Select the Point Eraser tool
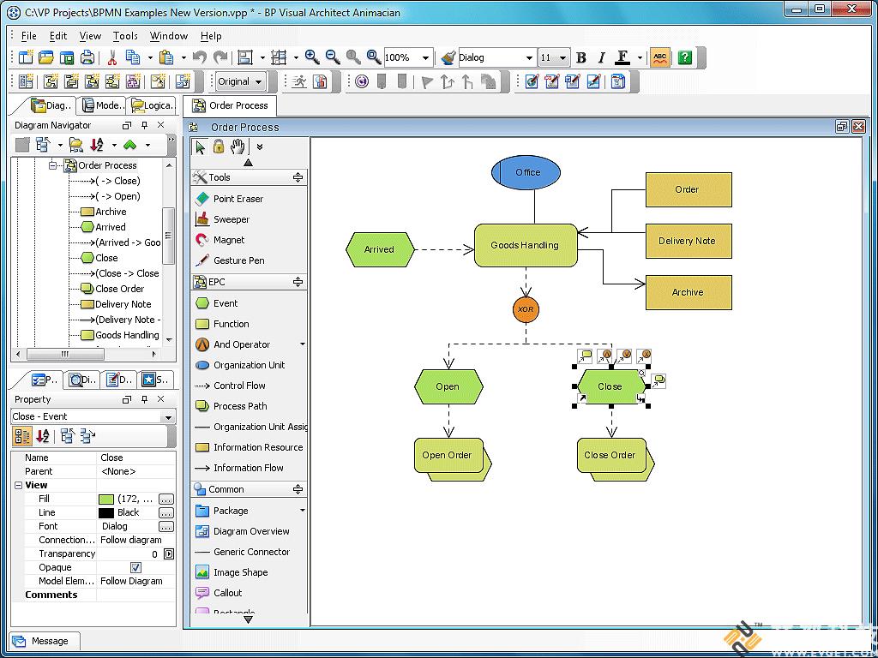878x658 pixels. [x=229, y=199]
